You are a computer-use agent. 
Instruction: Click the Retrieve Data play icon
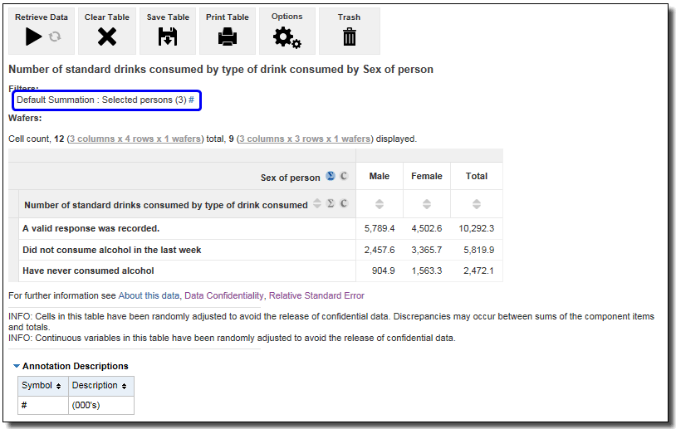point(33,37)
